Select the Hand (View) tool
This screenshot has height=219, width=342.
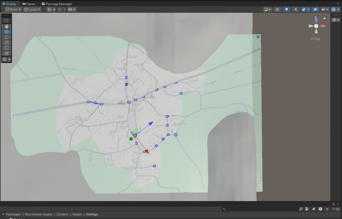(x=6, y=26)
